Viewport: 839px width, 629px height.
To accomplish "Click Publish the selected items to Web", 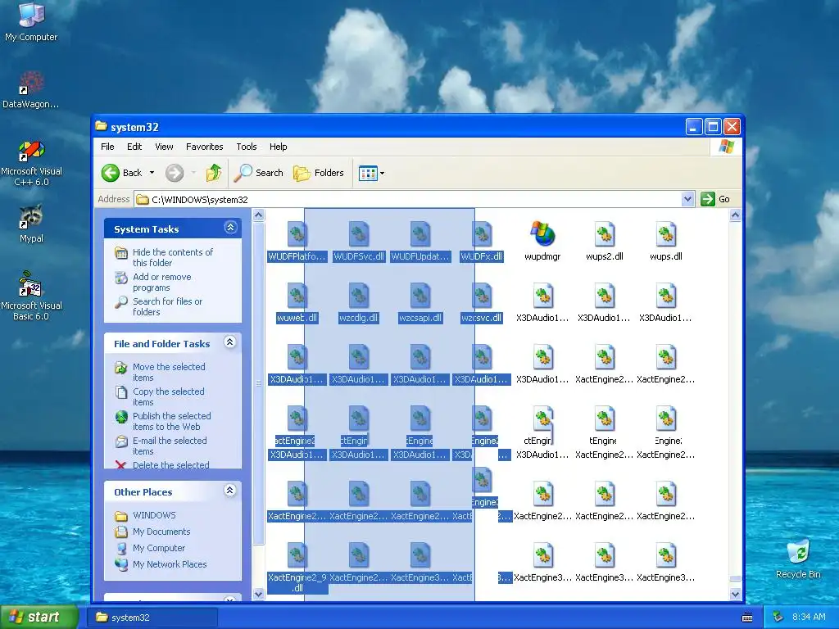I will coord(171,421).
